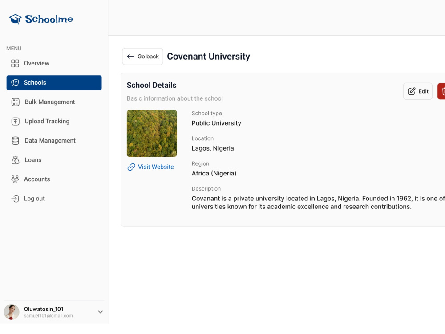Click the 'School type' field label
The image size is (445, 334).
click(207, 113)
